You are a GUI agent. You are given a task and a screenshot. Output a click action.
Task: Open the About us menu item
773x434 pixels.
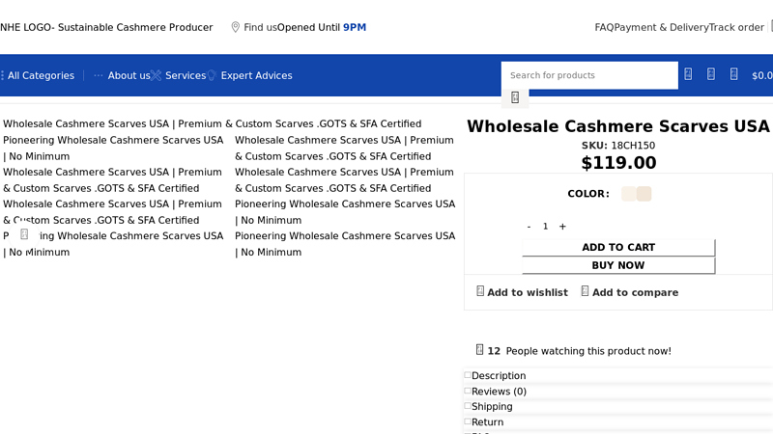click(x=129, y=75)
